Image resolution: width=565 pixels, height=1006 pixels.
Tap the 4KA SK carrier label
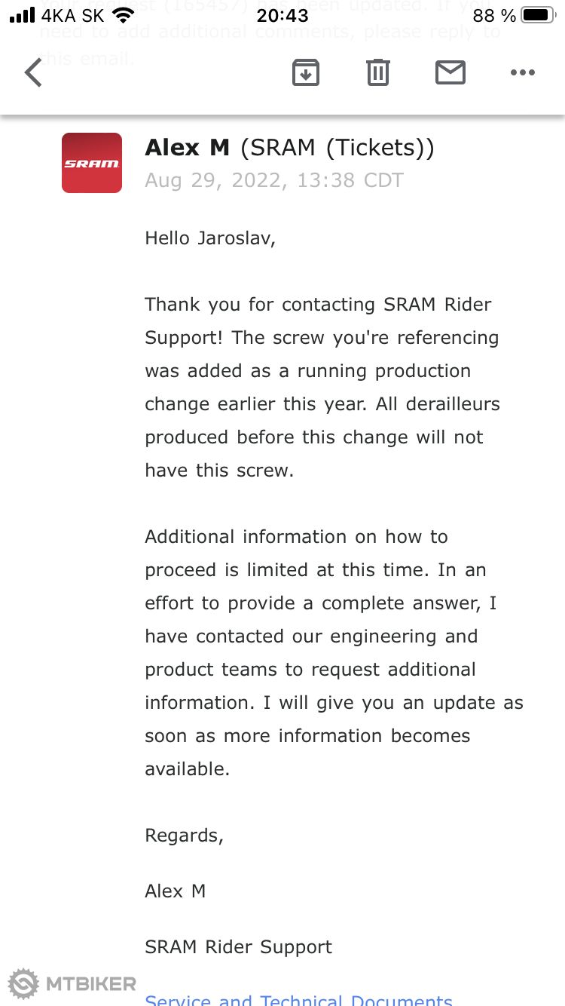click(x=73, y=15)
